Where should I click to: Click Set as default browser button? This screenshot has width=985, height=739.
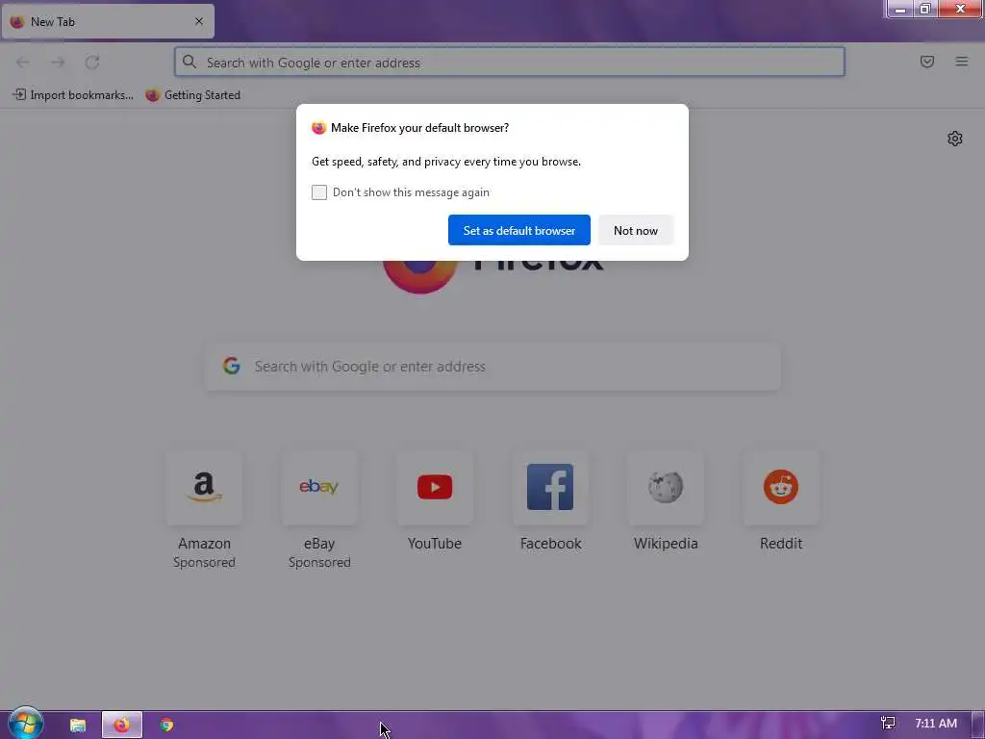click(x=518, y=231)
